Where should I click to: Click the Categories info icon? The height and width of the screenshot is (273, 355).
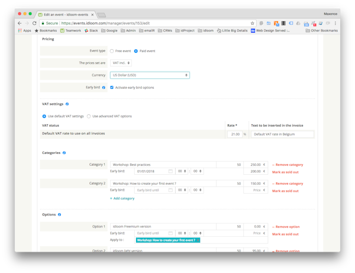click(64, 153)
